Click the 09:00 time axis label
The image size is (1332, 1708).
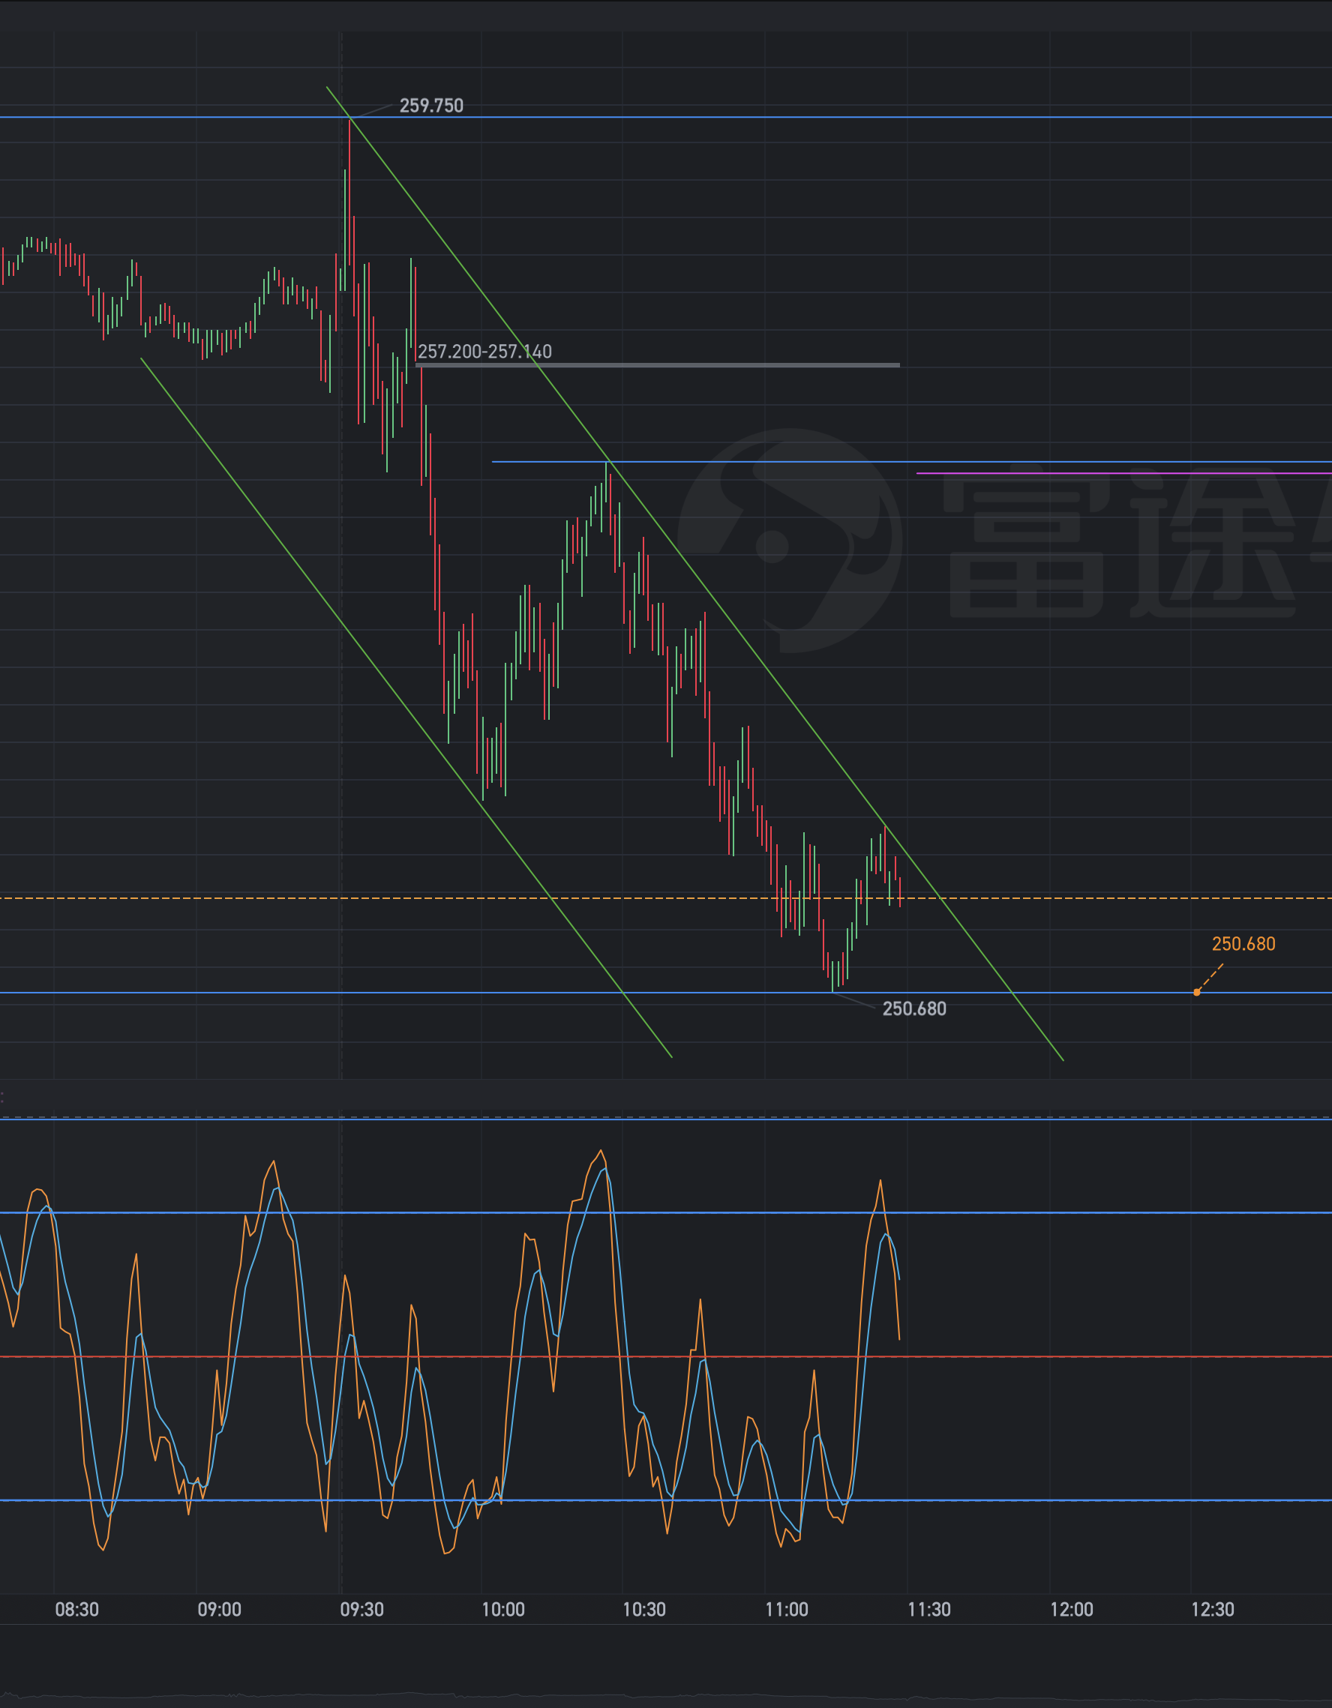[219, 1610]
